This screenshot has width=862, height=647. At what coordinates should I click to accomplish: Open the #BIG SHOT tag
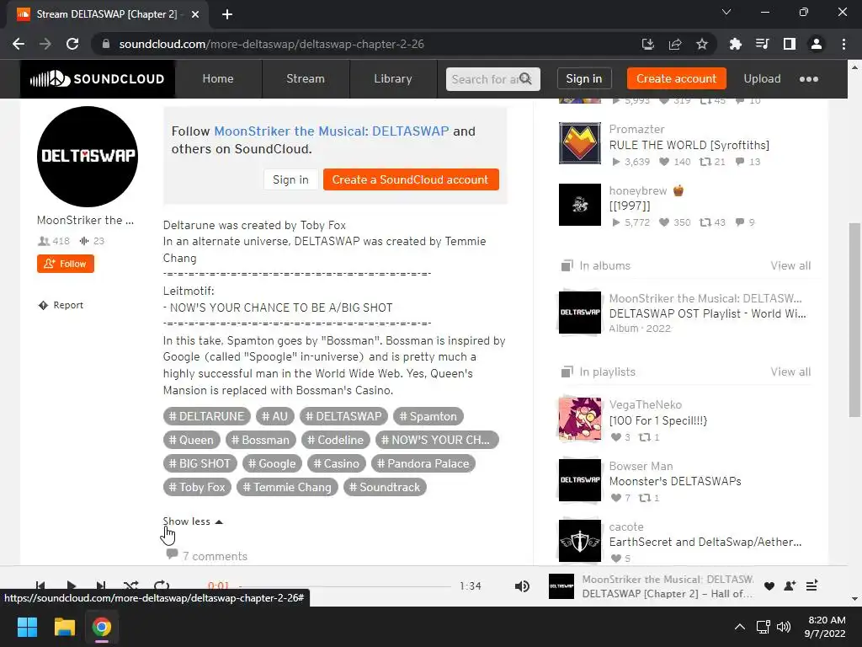click(x=200, y=464)
